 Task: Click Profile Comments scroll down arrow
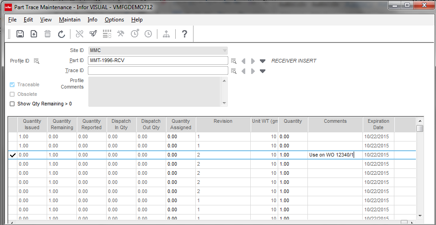224,103
